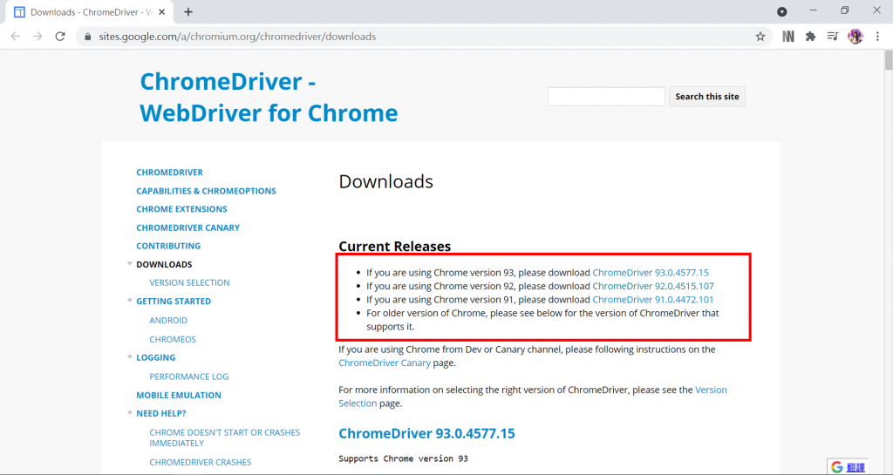Open CHROME DOESN'T START OR CRASHES IMMEDIATELY link
Screen dimensions: 893x475
pyautogui.click(x=224, y=438)
